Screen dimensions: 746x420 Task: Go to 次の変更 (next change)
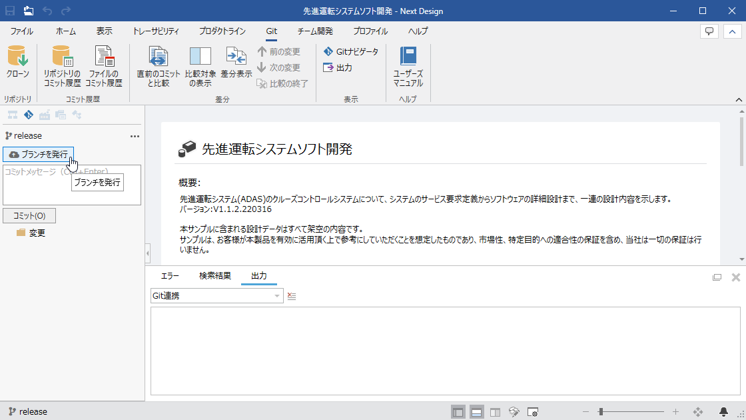click(279, 67)
